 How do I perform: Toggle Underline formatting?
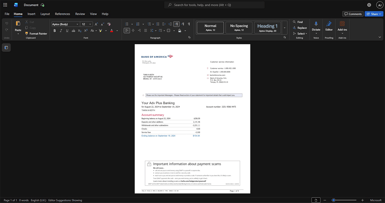(x=67, y=30)
